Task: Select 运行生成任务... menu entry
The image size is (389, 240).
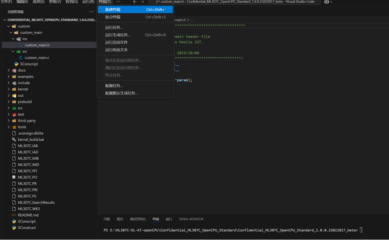Action: [135, 35]
